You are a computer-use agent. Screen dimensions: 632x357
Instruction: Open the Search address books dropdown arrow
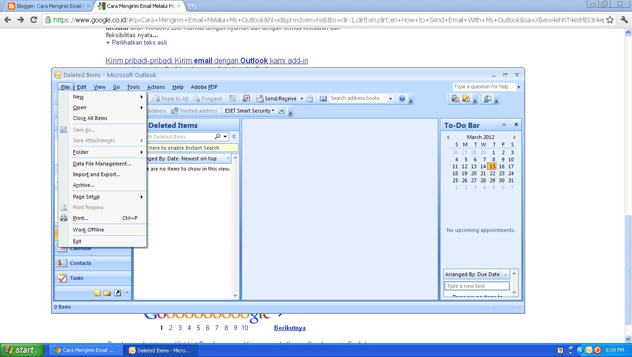tap(390, 99)
